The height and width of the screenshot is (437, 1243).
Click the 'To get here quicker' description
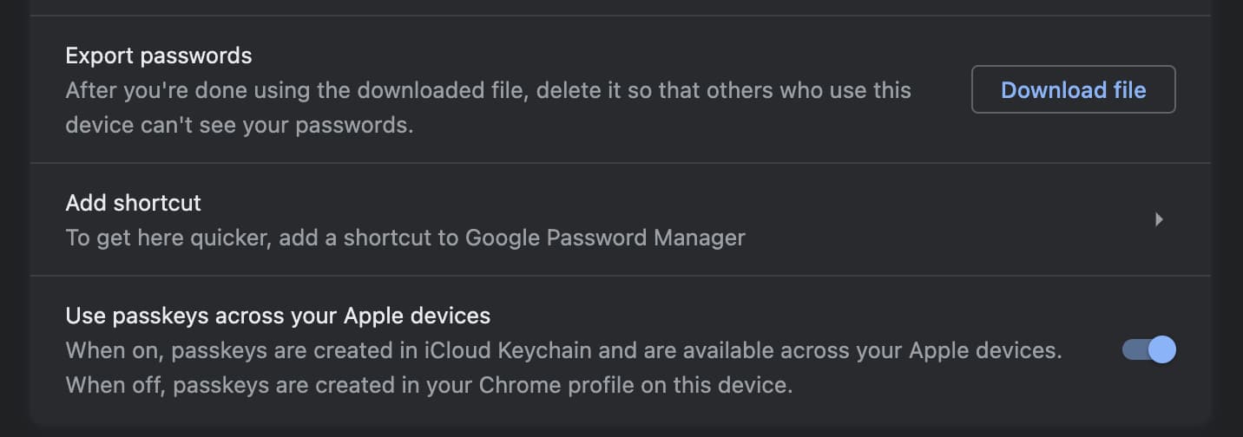click(260, 238)
